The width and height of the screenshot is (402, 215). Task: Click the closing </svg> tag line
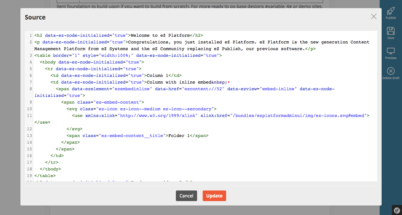[x=74, y=129]
